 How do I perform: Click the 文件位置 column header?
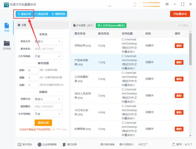click(x=127, y=34)
